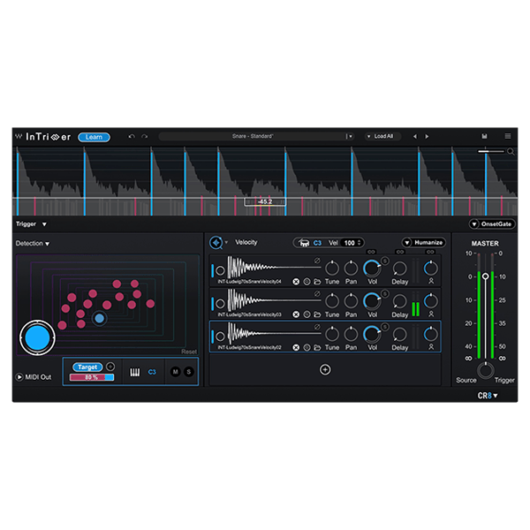Image resolution: width=530 pixels, height=530 pixels.
Task: Toggle the link icon above the Delay column
Action: (400, 252)
